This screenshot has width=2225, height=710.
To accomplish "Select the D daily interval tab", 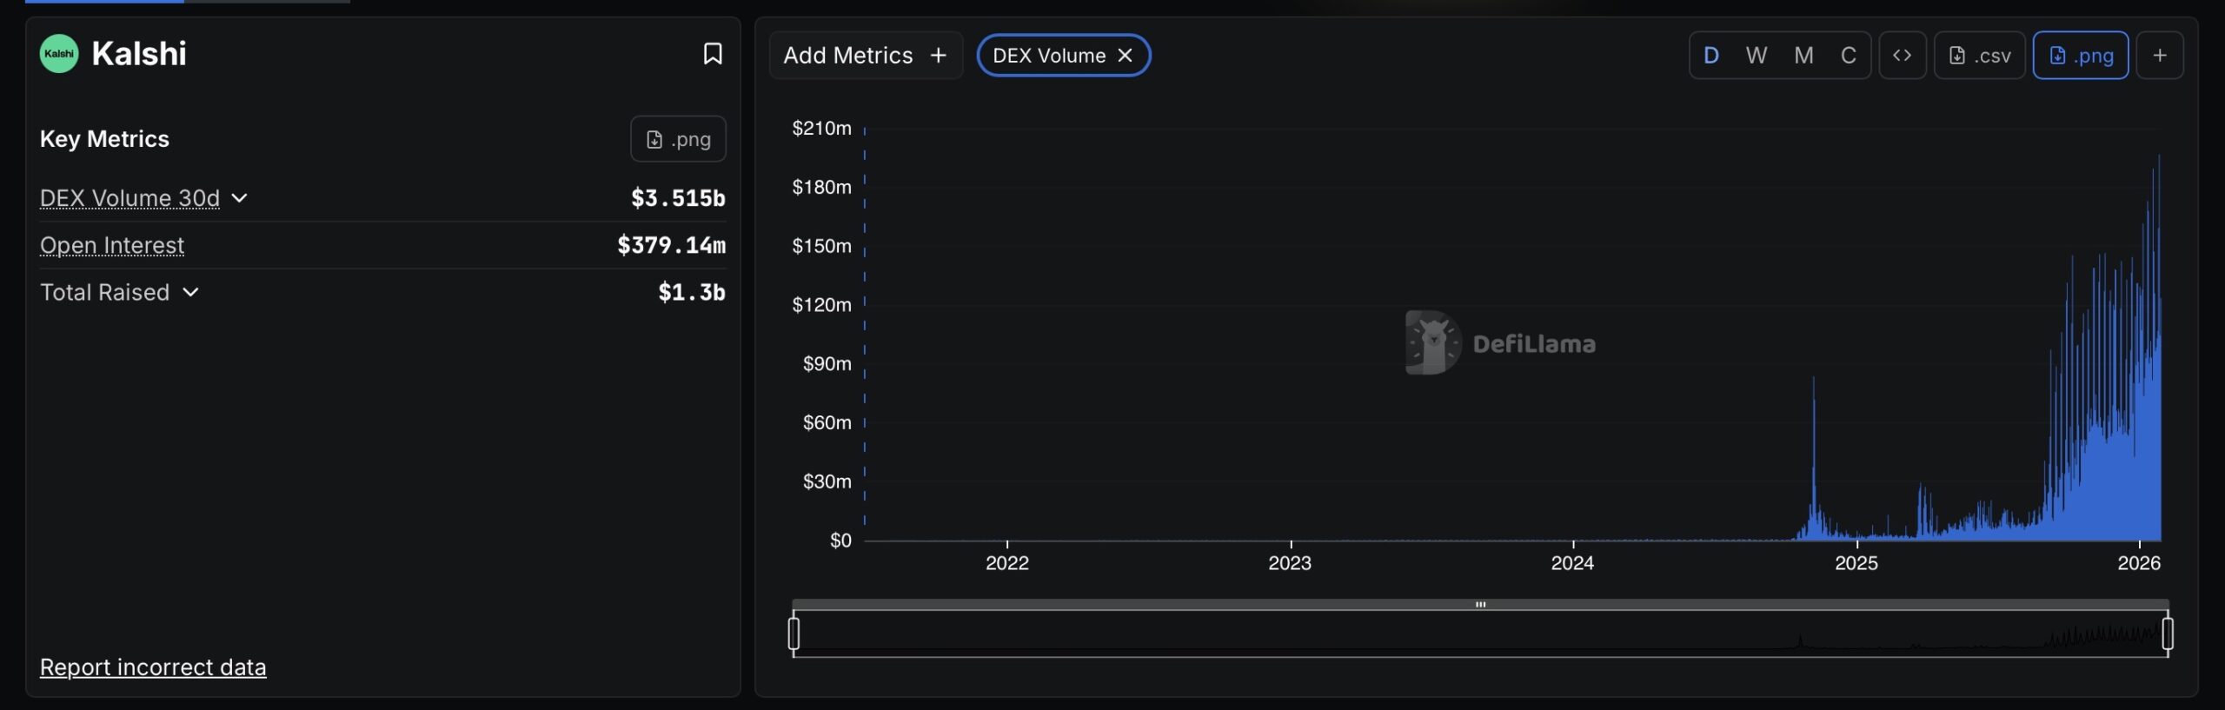I will [1711, 55].
